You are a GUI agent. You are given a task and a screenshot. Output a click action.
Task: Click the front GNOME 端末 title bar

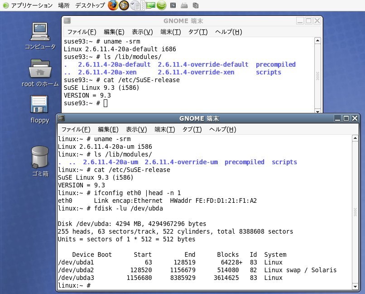(x=199, y=118)
